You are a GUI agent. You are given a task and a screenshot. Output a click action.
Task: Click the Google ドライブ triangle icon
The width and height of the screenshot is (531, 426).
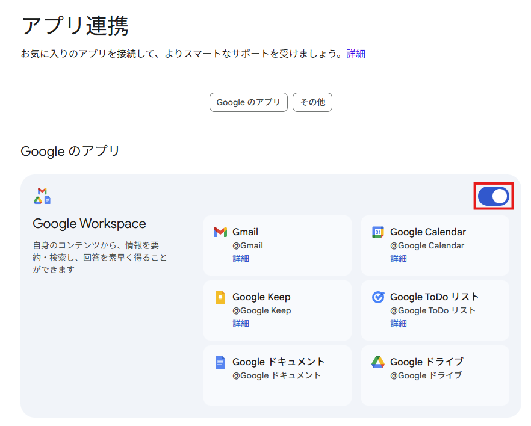pyautogui.click(x=377, y=362)
